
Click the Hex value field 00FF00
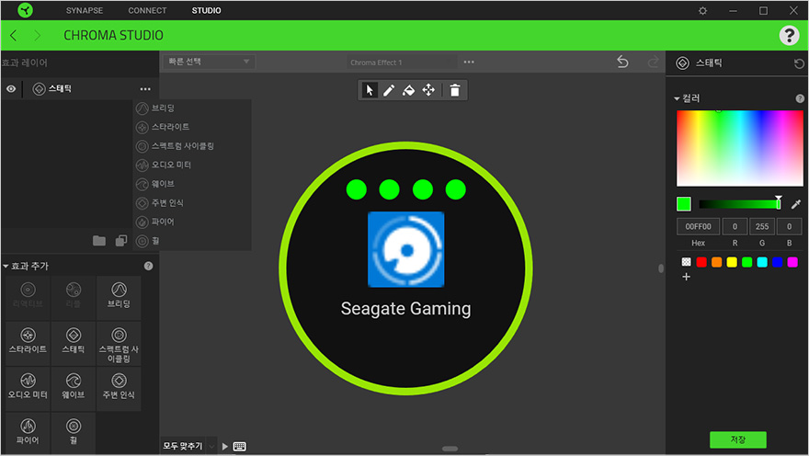pos(698,226)
